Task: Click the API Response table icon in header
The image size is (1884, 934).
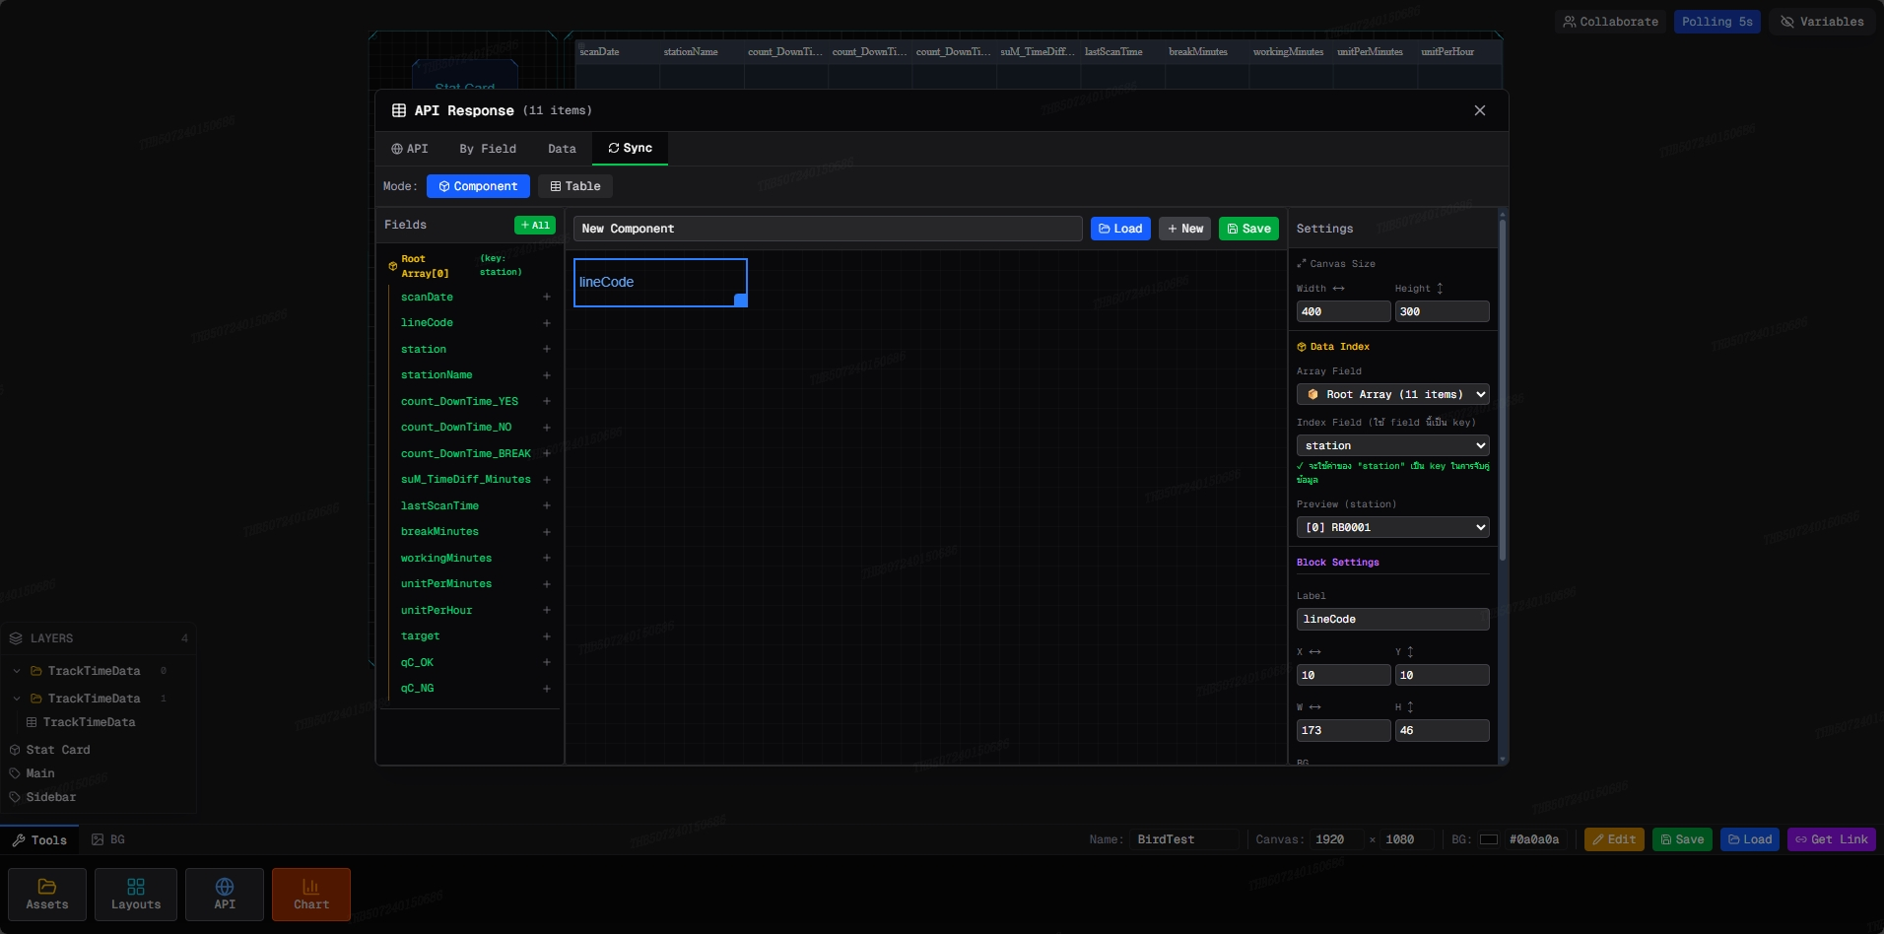Action: pyautogui.click(x=399, y=110)
